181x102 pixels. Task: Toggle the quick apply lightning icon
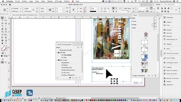point(176,10)
